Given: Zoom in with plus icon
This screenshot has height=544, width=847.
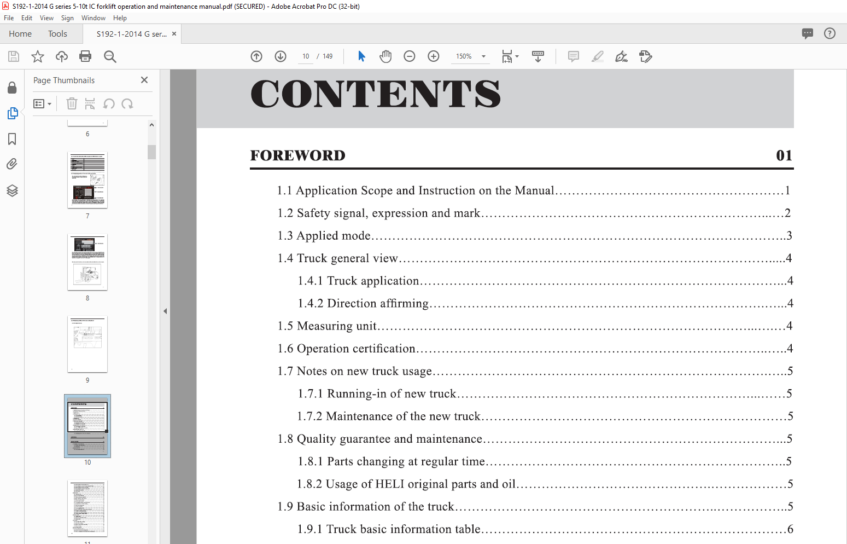Looking at the screenshot, I should pos(434,56).
